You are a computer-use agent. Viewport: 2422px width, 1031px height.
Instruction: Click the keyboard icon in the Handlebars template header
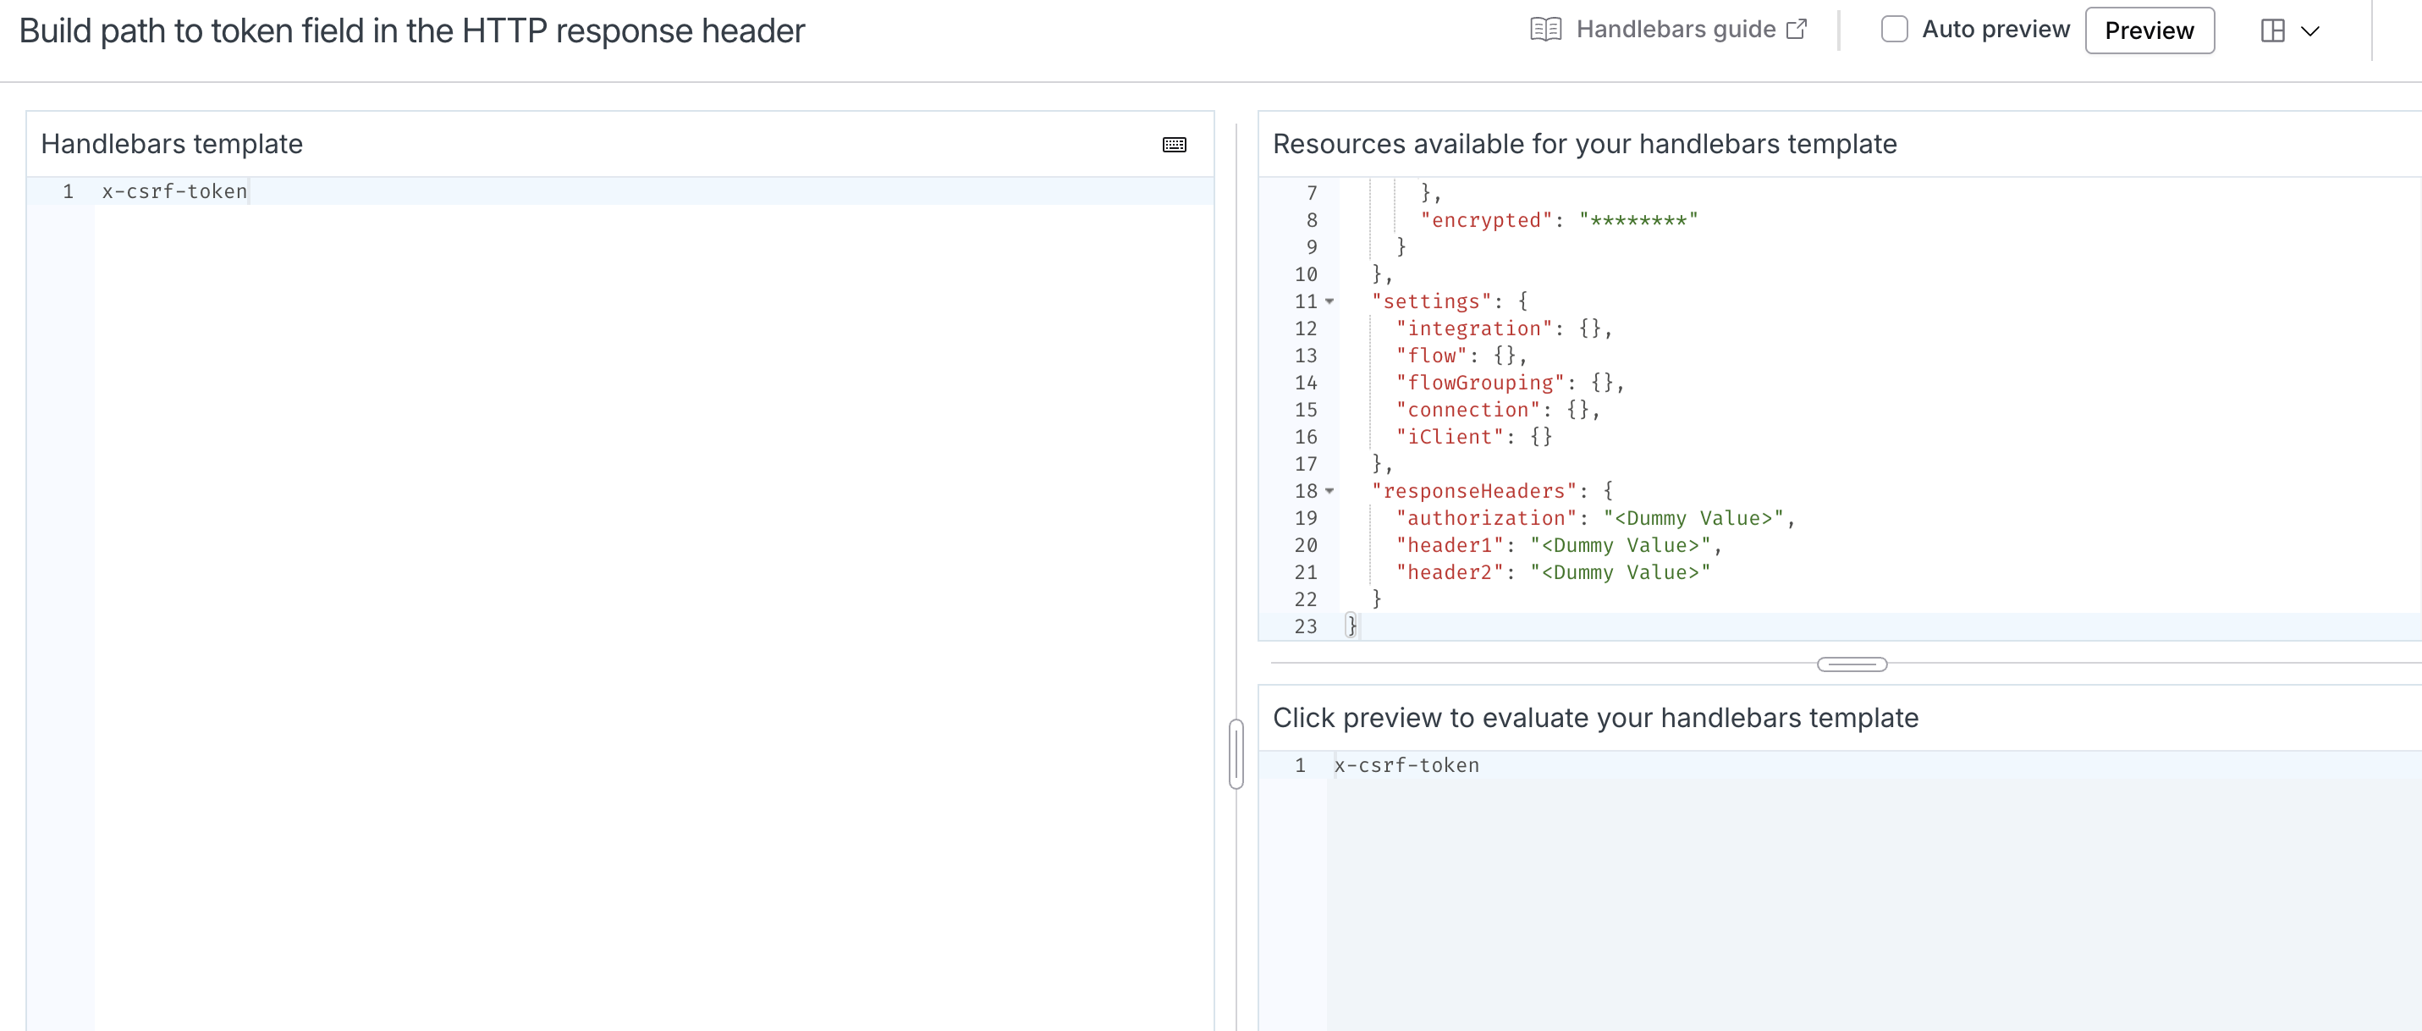coord(1175,145)
